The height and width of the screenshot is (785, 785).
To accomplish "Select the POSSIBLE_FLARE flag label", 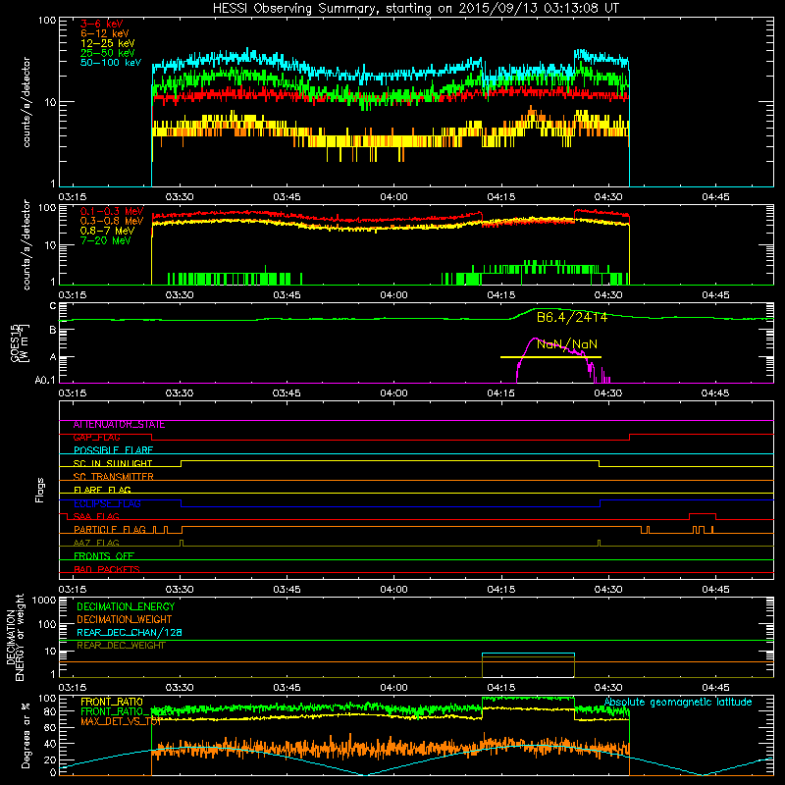I will [113, 450].
